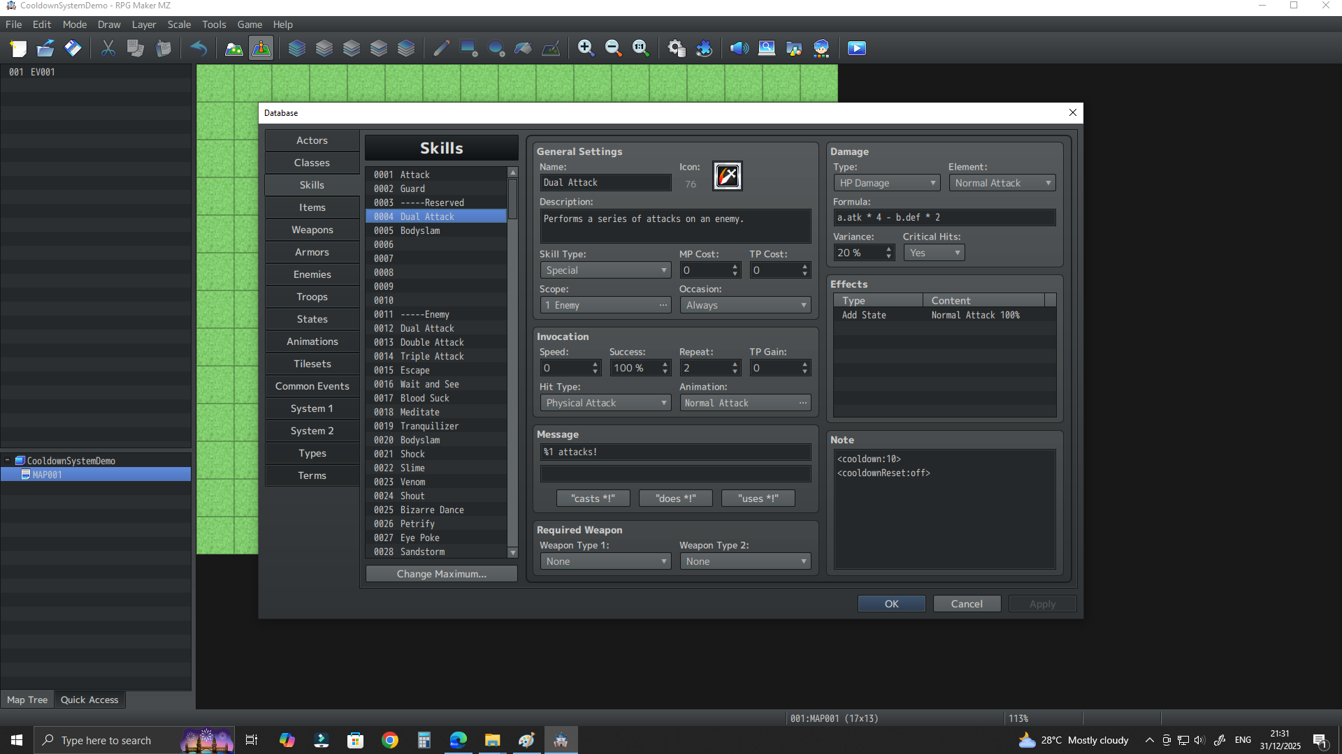The image size is (1342, 754).
Task: Open the Plugin Manager
Action: point(705,48)
